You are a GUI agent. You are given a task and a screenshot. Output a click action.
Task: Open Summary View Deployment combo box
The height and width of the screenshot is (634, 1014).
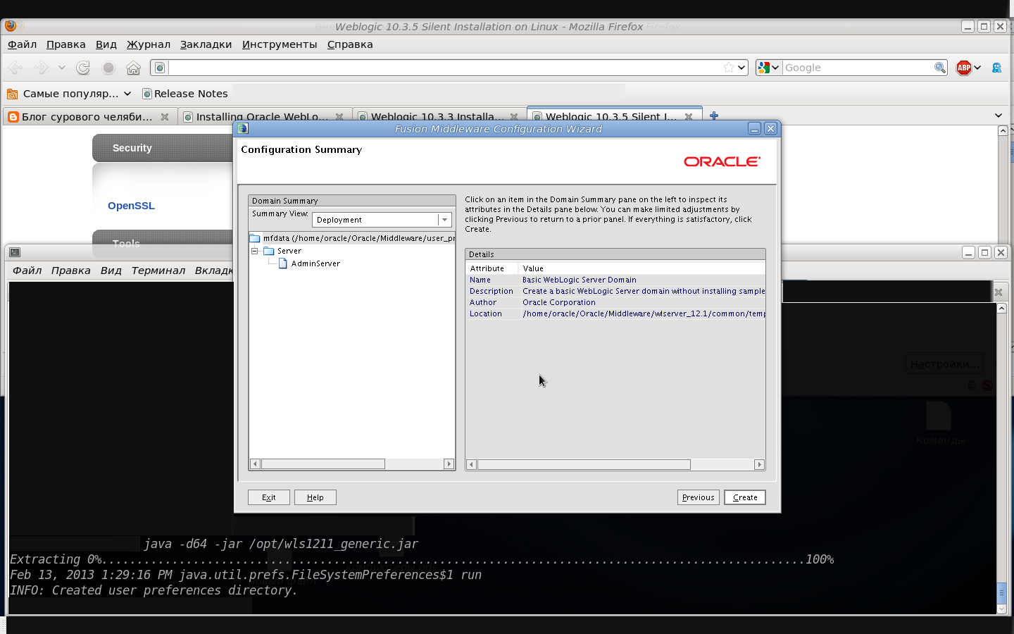(x=382, y=220)
